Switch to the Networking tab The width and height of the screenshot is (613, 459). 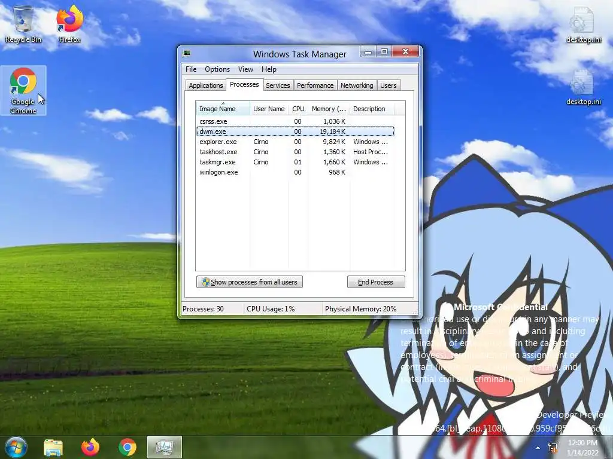point(357,85)
